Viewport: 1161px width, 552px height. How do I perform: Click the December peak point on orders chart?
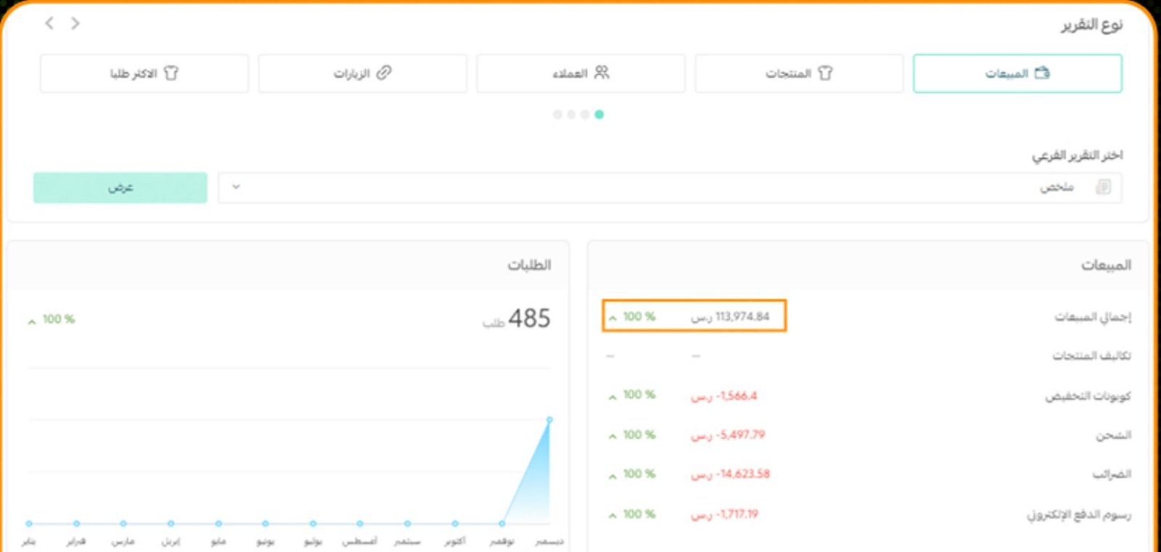549,419
